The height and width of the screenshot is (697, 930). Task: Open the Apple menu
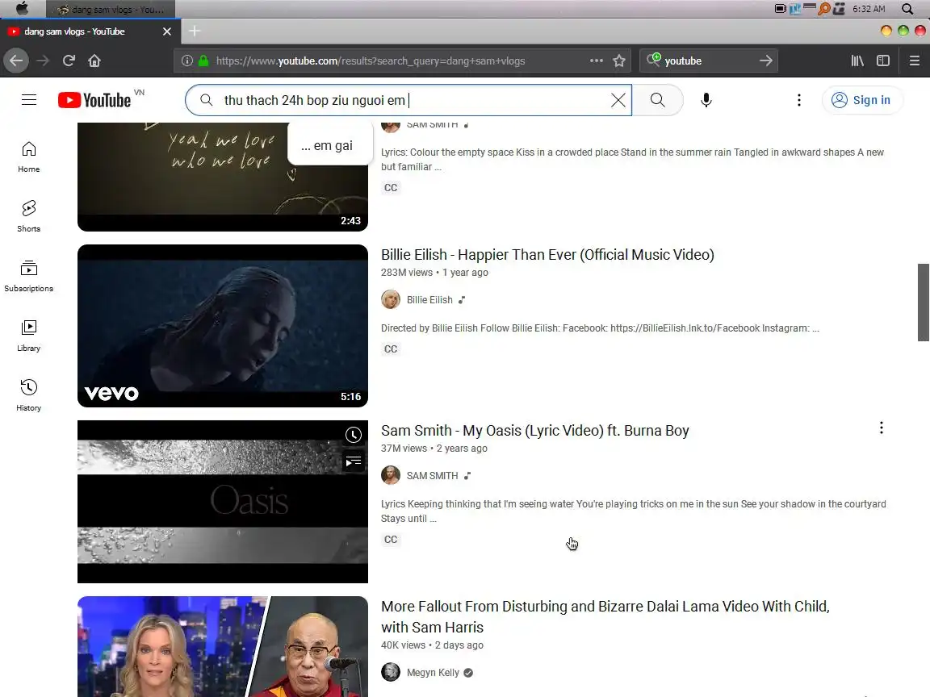[x=22, y=8]
